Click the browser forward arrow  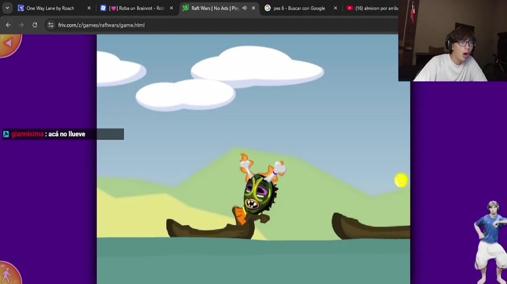[x=21, y=25]
